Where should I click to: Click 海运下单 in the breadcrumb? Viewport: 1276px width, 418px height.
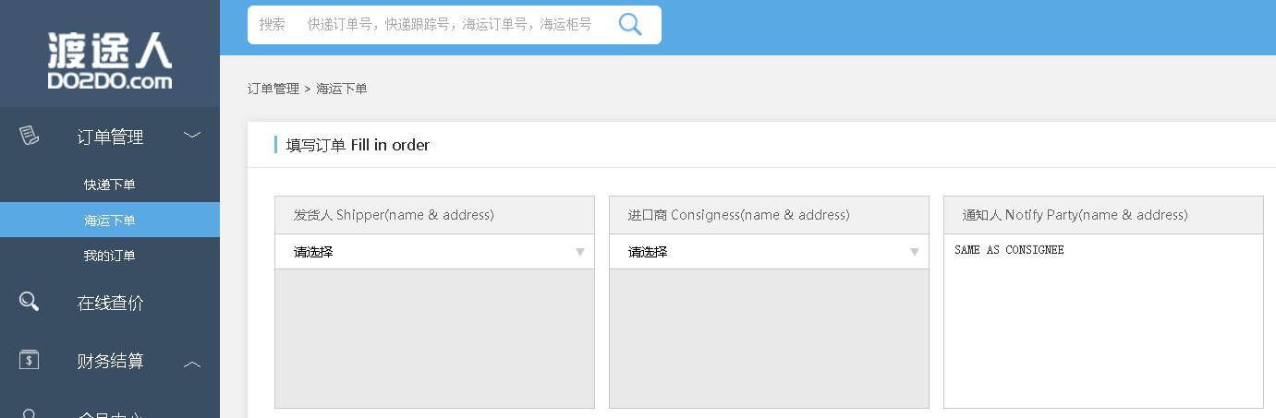[x=342, y=89]
